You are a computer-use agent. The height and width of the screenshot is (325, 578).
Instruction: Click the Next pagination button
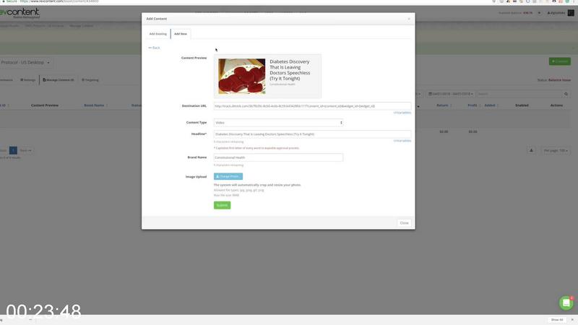[x=25, y=150]
